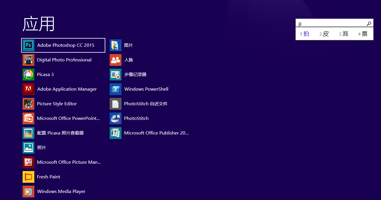Viewport: 381px width, 200px height.
Task: Click the "人脉" text label
Action: (x=129, y=60)
